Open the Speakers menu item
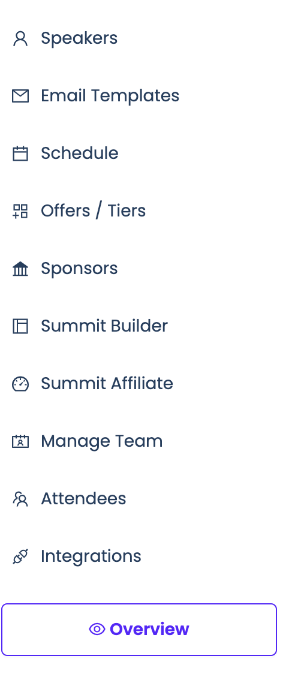 [79, 38]
